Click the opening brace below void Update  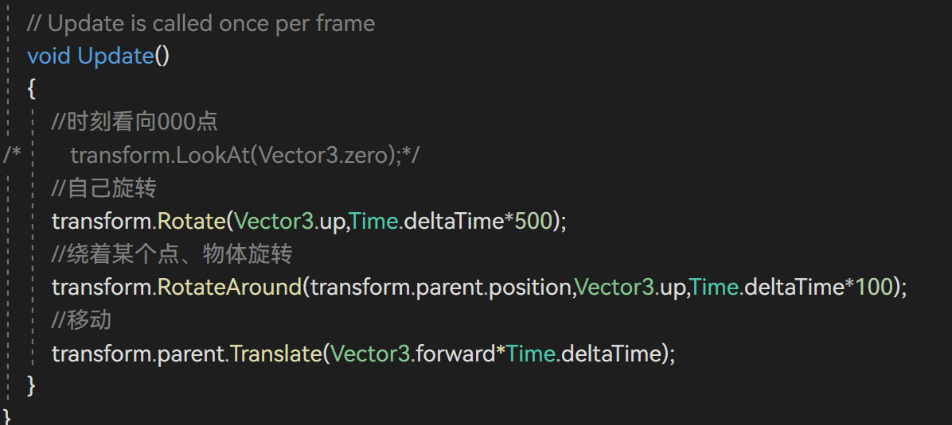coord(31,88)
